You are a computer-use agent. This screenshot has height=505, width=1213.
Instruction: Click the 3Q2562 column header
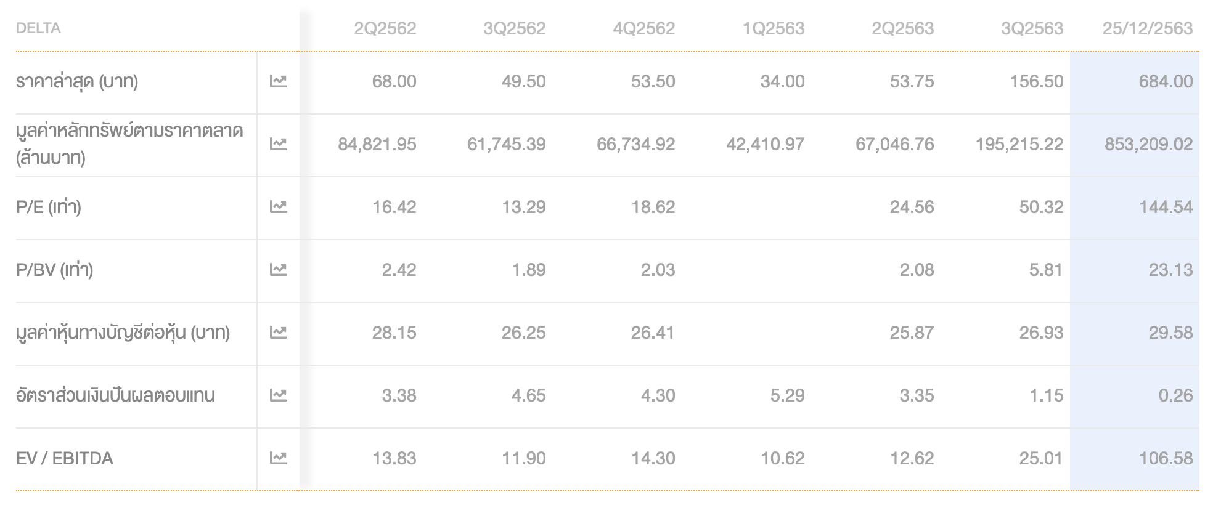coord(514,28)
